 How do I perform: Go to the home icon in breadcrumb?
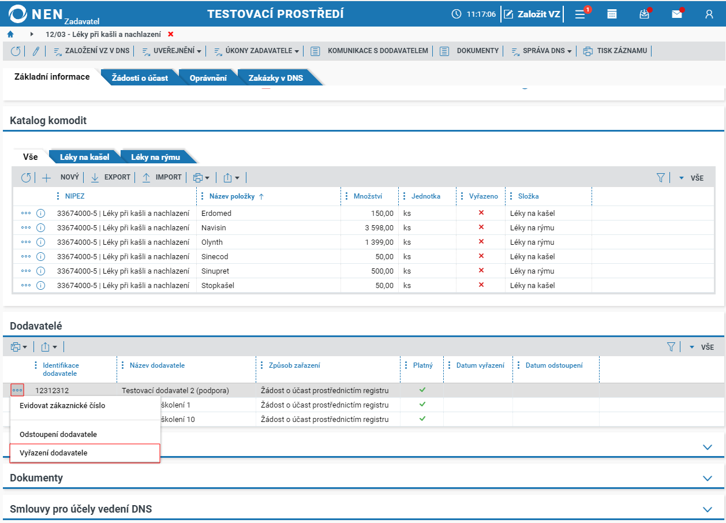(10, 34)
